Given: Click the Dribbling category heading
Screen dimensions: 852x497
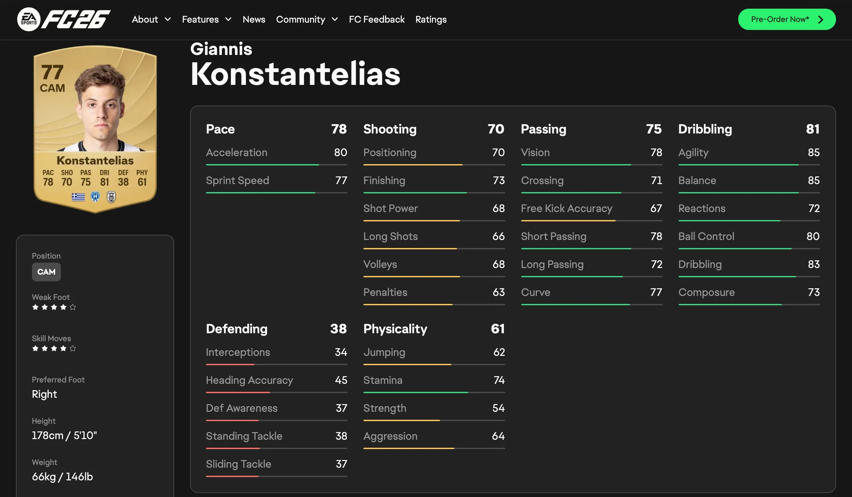Looking at the screenshot, I should click(x=705, y=129).
